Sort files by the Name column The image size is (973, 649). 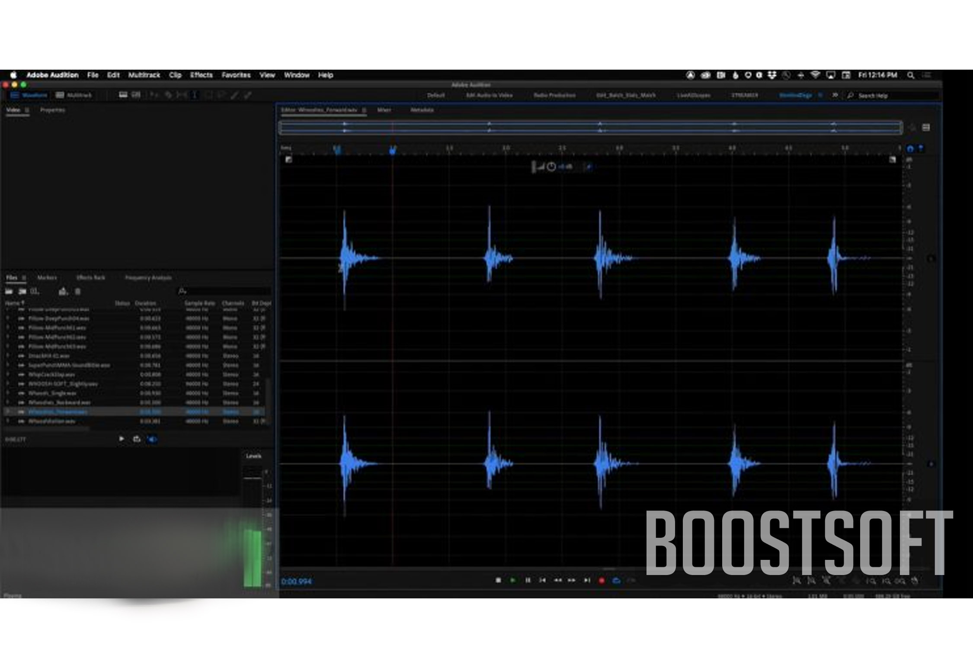pyautogui.click(x=15, y=303)
